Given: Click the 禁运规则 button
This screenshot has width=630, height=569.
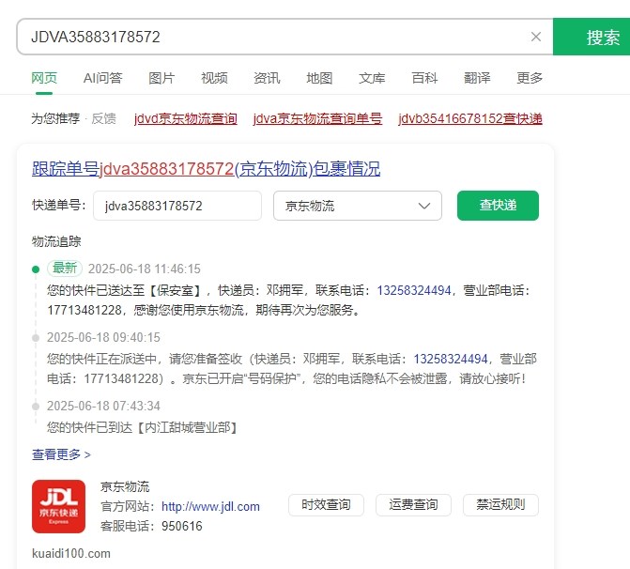Looking at the screenshot, I should pos(500,505).
